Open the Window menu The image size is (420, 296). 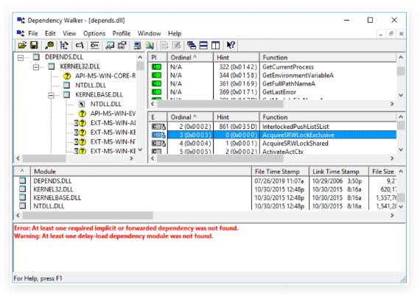[x=149, y=33]
